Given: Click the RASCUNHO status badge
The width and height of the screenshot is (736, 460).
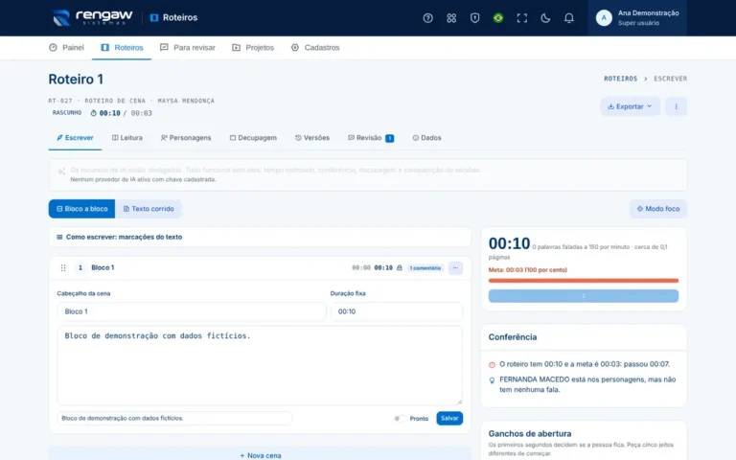Looking at the screenshot, I should tap(67, 113).
